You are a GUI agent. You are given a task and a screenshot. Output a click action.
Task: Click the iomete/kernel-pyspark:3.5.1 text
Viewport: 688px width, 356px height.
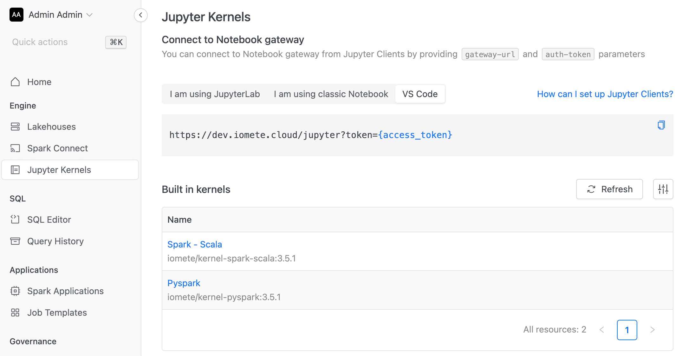(224, 297)
